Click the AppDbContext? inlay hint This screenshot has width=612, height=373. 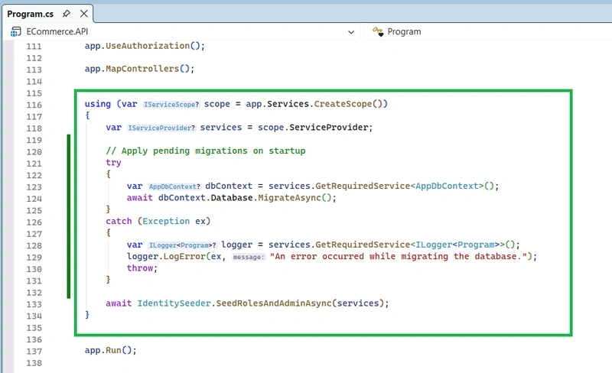(174, 186)
